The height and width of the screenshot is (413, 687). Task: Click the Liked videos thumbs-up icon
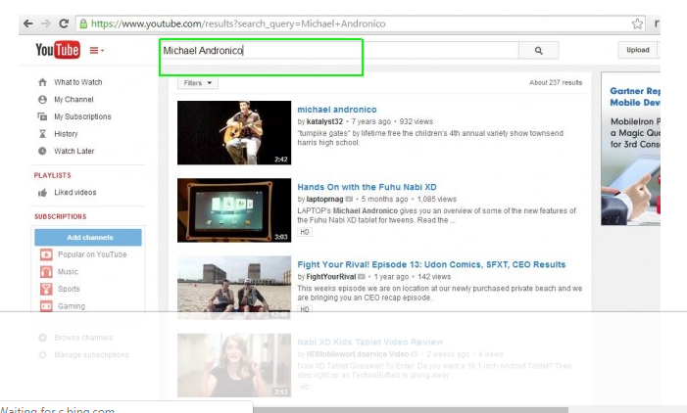42,193
